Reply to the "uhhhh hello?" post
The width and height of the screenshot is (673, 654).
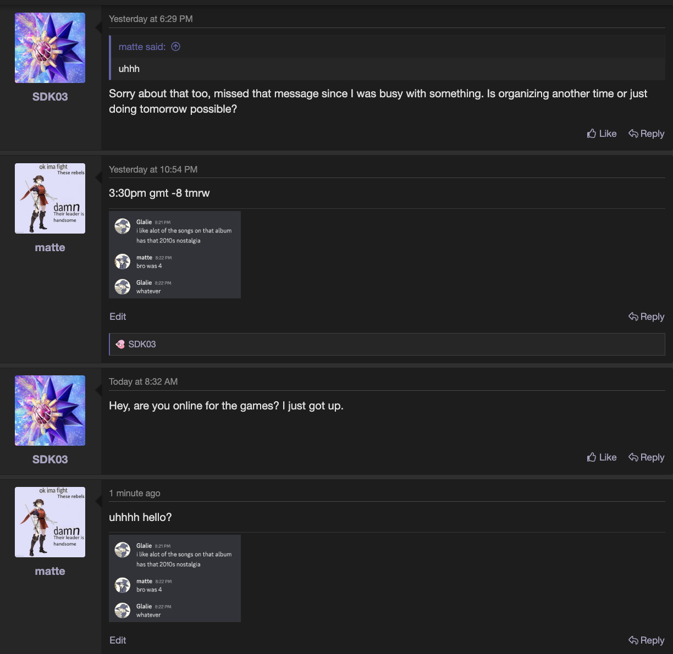tap(646, 640)
